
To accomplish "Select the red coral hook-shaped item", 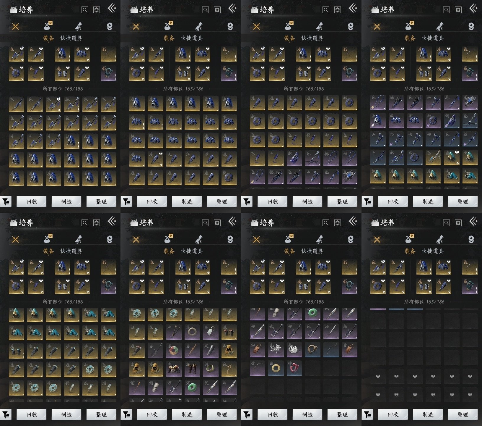I will [294, 368].
